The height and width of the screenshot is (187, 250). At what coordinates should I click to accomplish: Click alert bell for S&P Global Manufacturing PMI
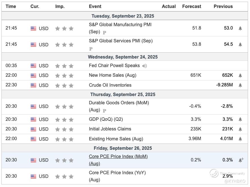click(240, 28)
